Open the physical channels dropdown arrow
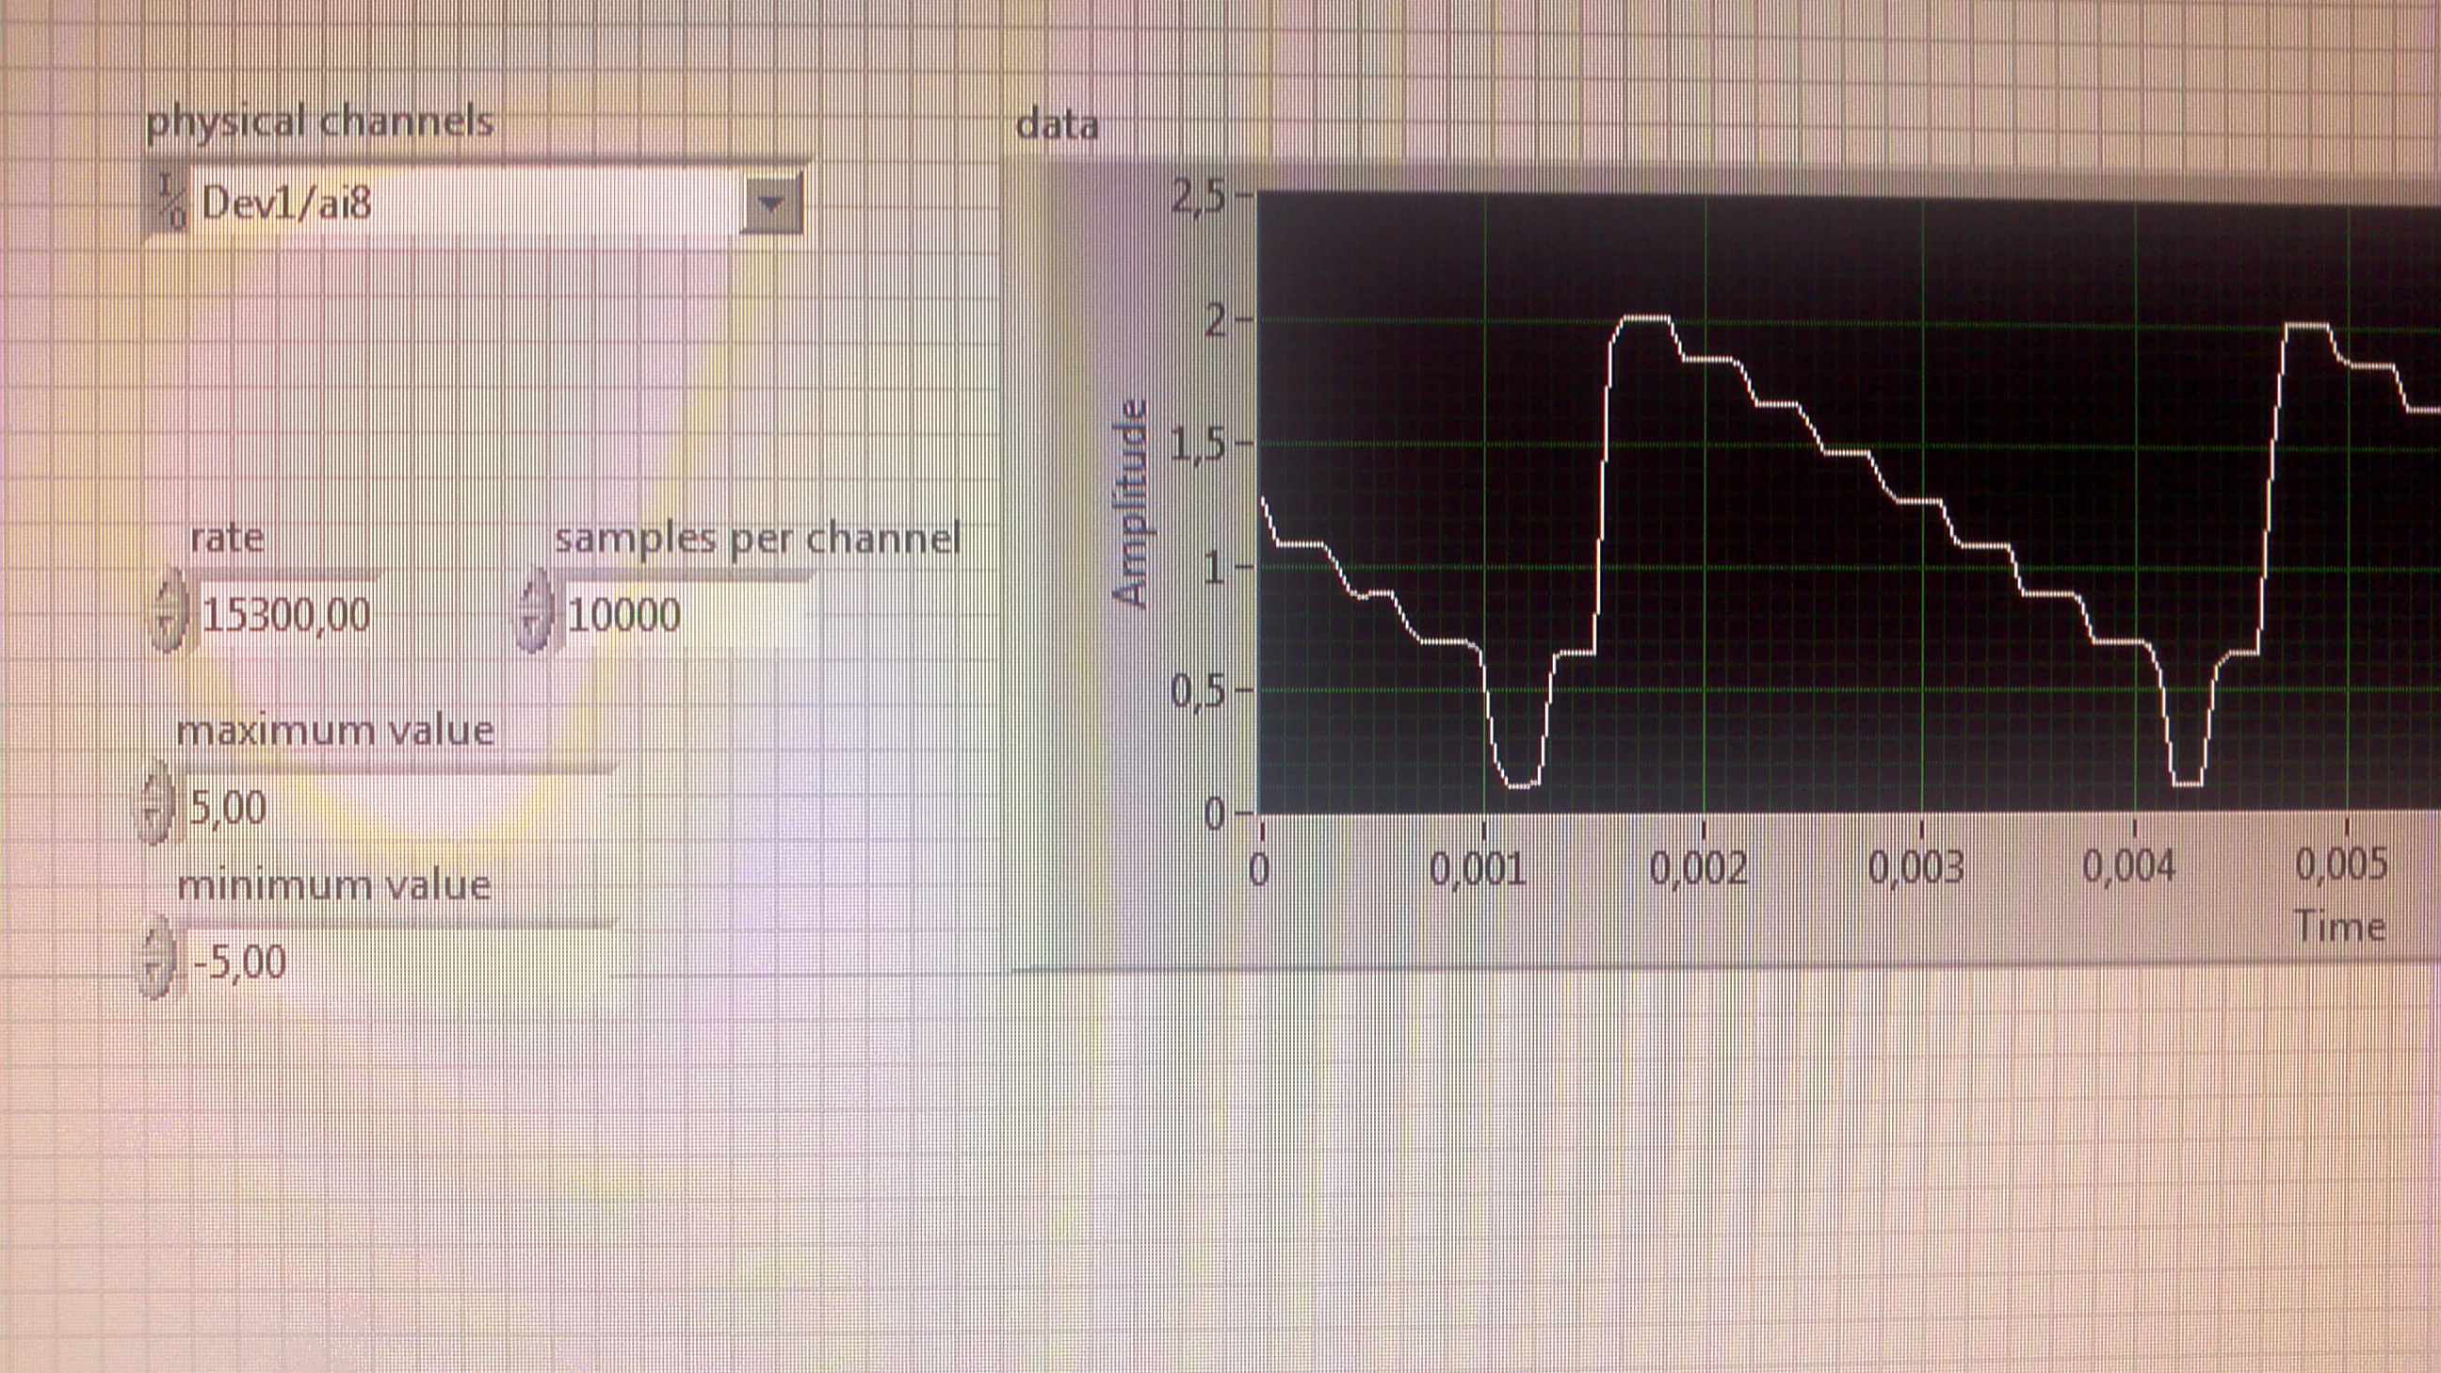The image size is (2441, 1373). coord(771,202)
